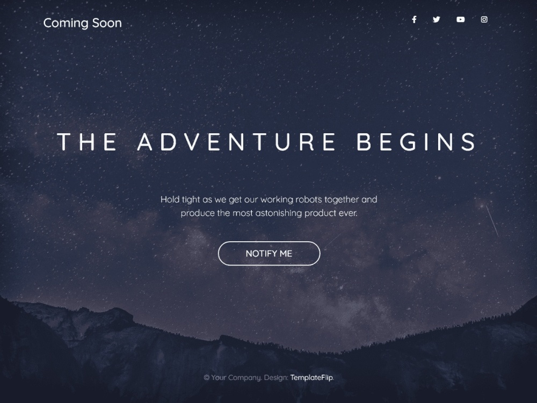Click the 'Design:' label in footer
Screen dimensions: 537x403
tap(276, 378)
